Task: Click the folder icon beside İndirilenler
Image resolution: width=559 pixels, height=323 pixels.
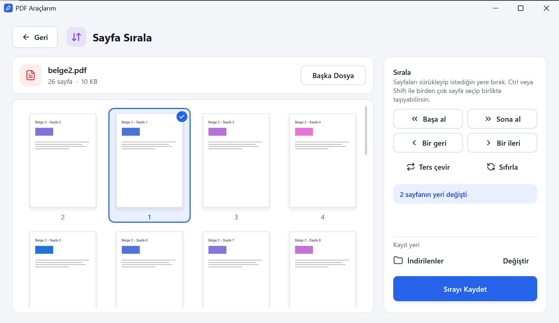Action: tap(398, 261)
